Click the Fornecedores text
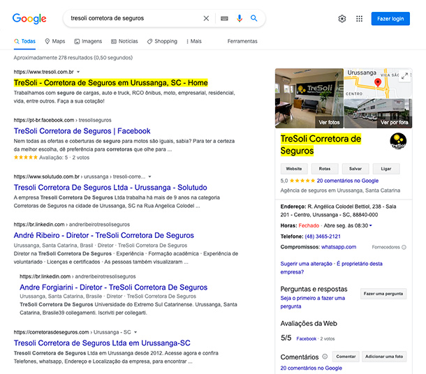This screenshot has height=374, width=426. [385, 247]
